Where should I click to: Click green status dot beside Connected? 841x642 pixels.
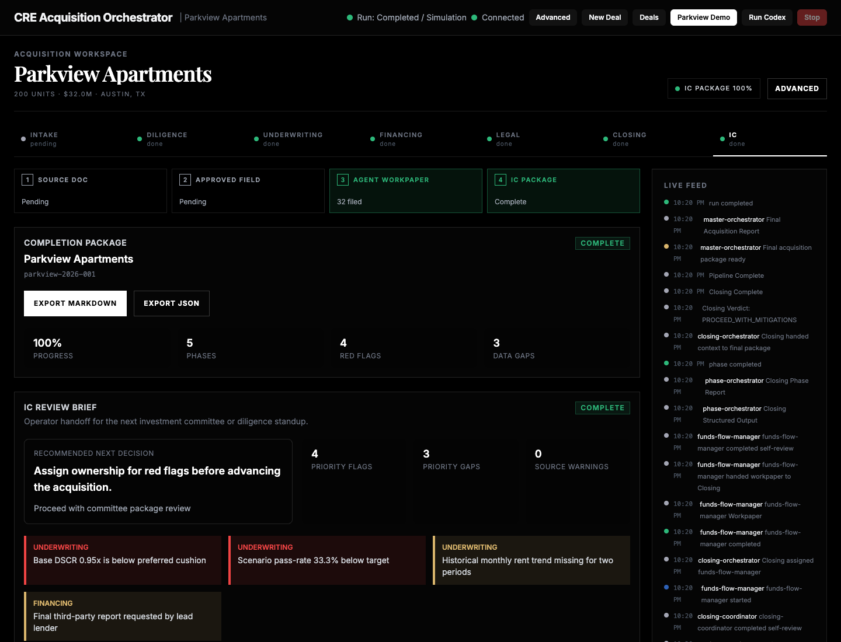pyautogui.click(x=474, y=18)
